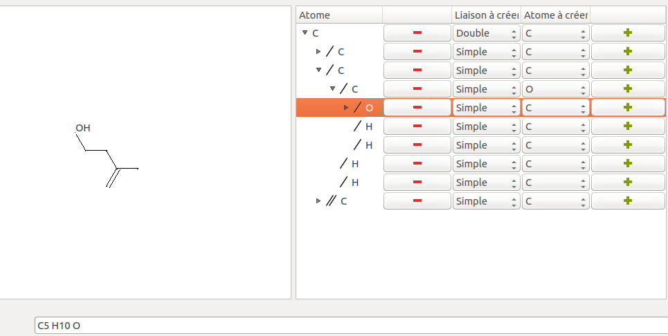Collapse the root C tree node
The height and width of the screenshot is (336, 668).
(x=305, y=33)
